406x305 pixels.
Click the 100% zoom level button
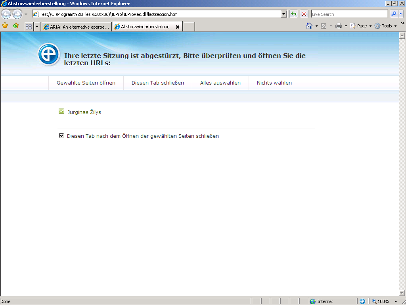[x=381, y=301]
